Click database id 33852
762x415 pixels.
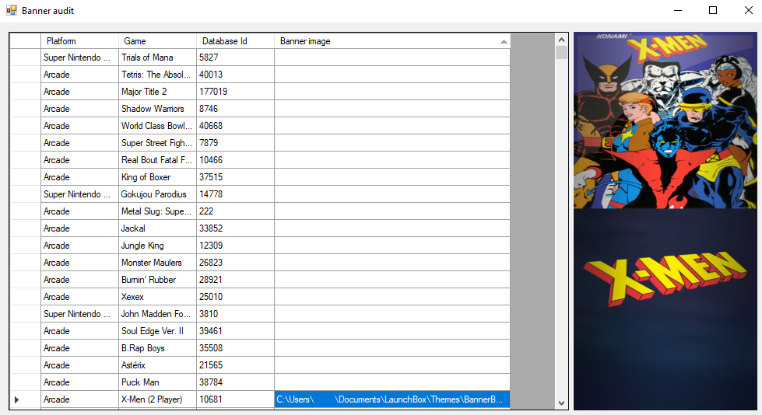pos(235,228)
